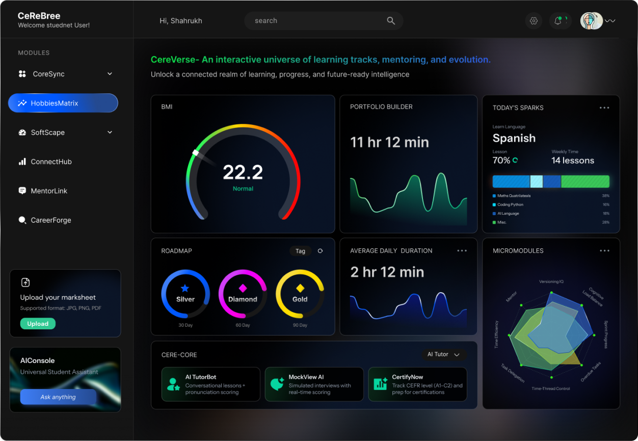Image resolution: width=638 pixels, height=441 pixels.
Task: Click the MentorLink chat bubble icon
Action: 22,191
